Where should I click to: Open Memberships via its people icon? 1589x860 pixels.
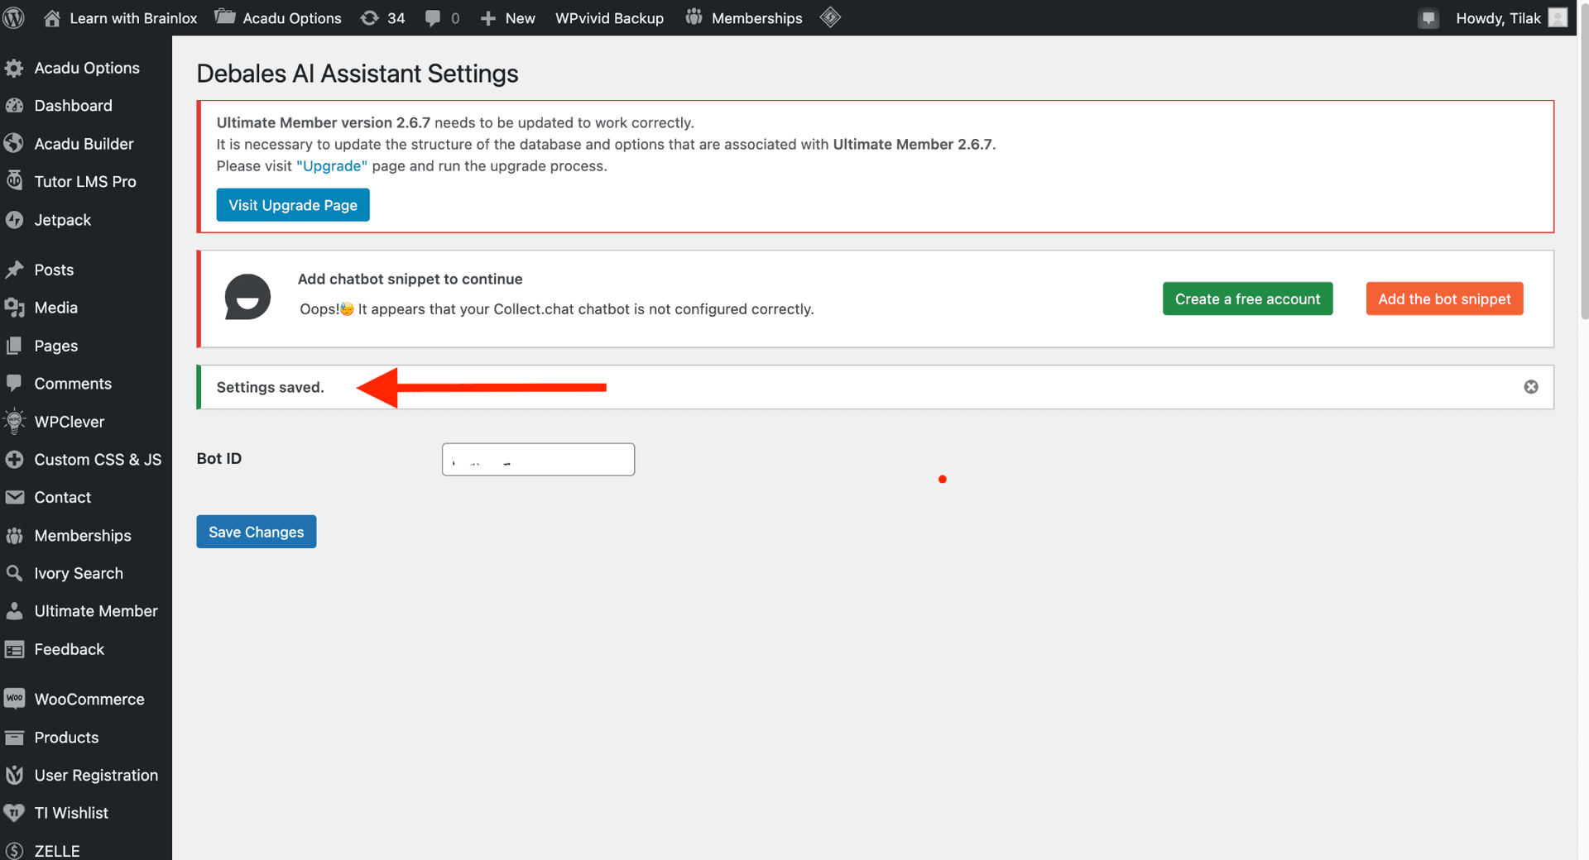(x=15, y=535)
